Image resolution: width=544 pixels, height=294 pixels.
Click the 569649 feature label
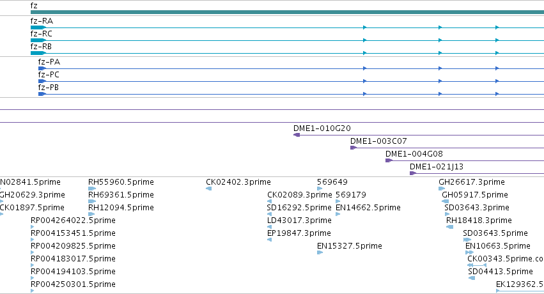pyautogui.click(x=332, y=182)
